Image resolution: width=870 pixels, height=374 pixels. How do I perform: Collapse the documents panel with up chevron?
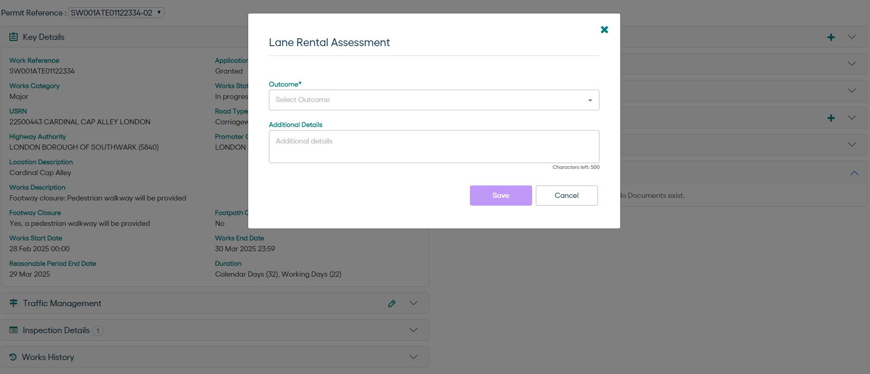click(x=854, y=173)
